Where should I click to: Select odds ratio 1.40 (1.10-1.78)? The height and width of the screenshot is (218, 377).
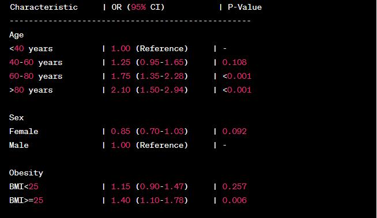[149, 201]
